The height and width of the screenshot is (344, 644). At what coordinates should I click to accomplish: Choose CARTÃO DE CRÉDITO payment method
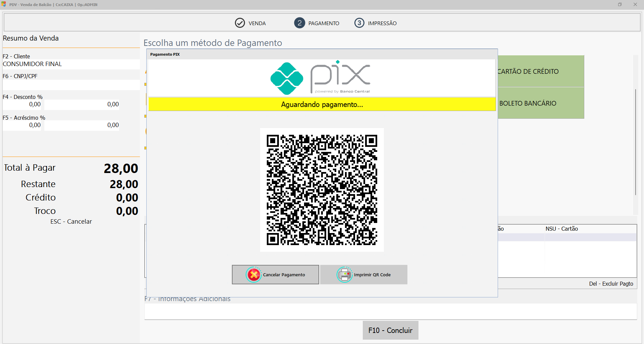pyautogui.click(x=541, y=71)
